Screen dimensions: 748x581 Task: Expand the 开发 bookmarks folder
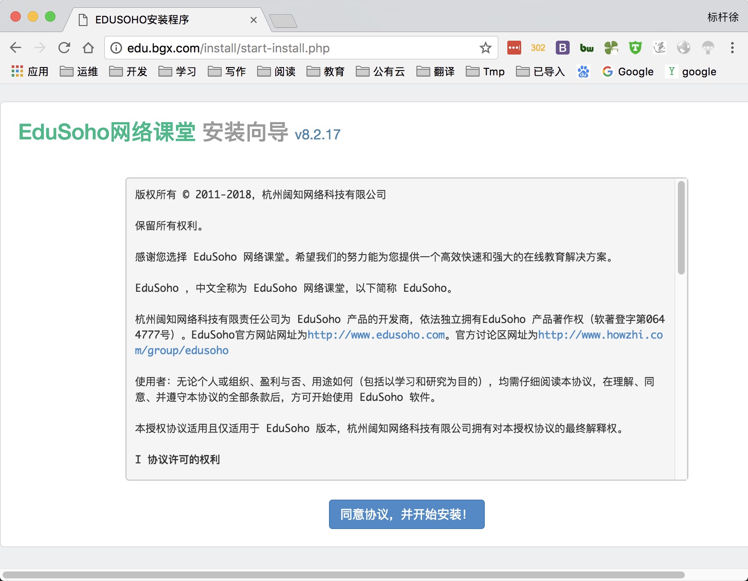point(128,71)
